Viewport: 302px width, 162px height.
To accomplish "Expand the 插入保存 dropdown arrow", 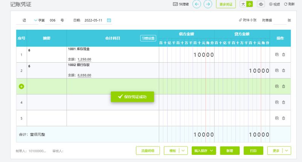I will coord(212,151).
